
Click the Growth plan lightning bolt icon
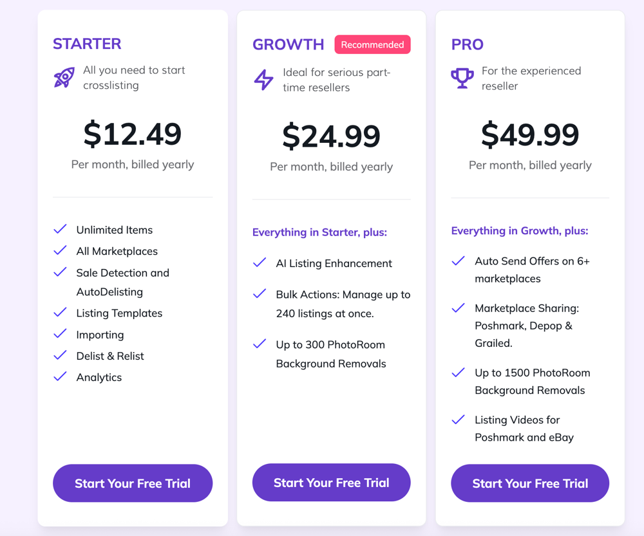coord(263,80)
